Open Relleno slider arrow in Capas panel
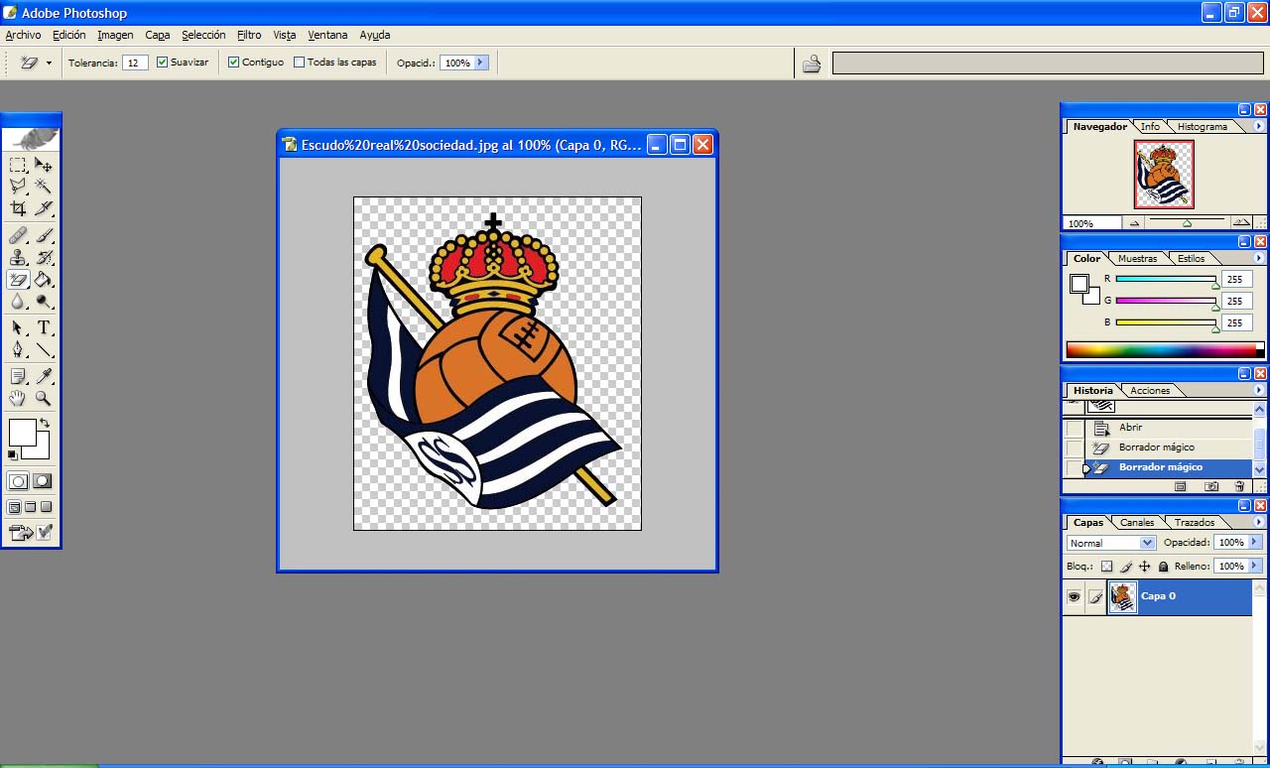This screenshot has width=1270, height=768. [1255, 567]
